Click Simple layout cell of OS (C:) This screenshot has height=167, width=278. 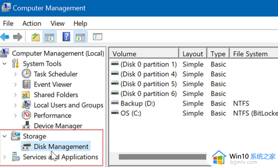click(x=193, y=113)
